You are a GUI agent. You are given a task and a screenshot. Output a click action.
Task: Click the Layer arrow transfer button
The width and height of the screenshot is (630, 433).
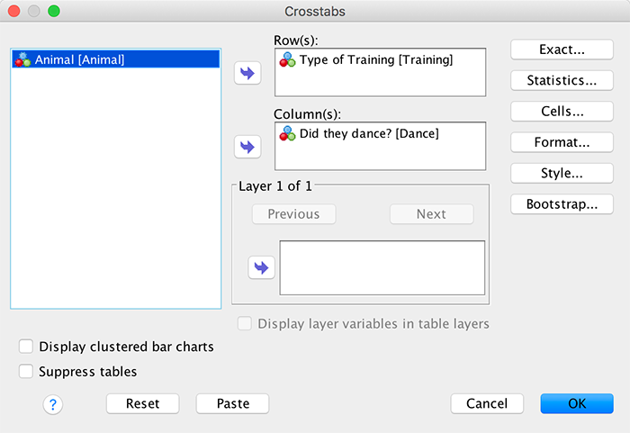(x=261, y=267)
